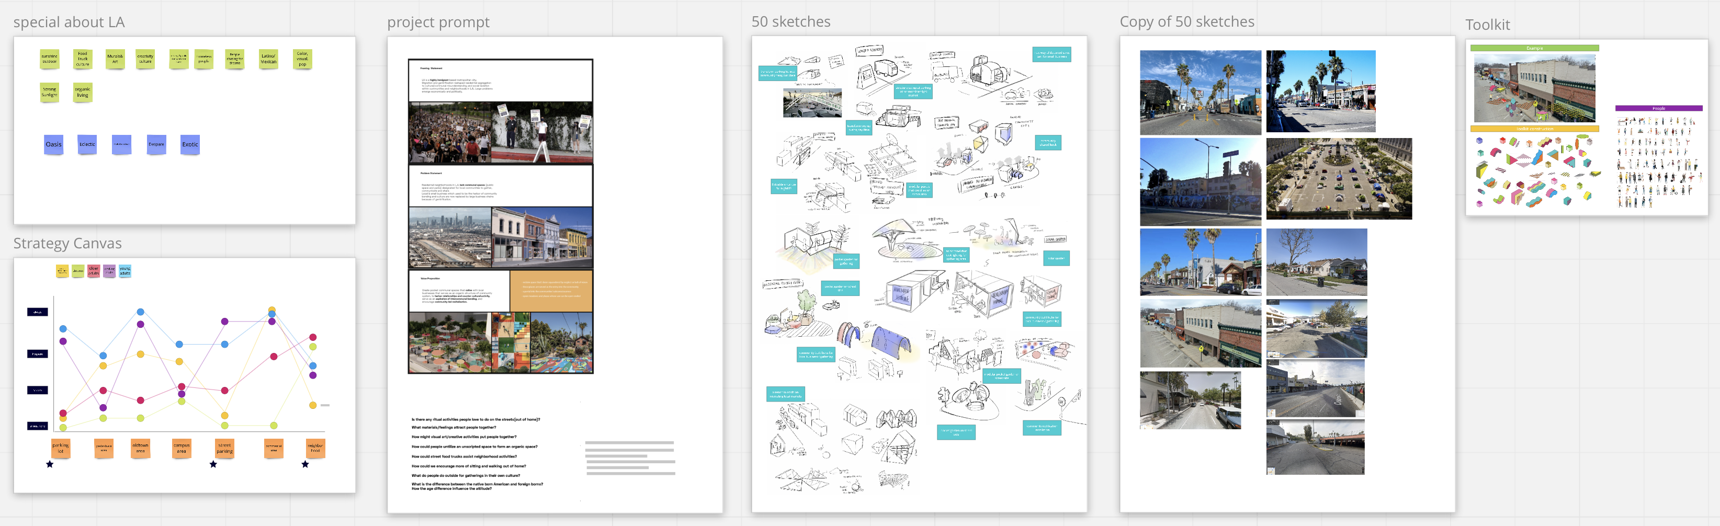Click the 'organic living' sticky note
This screenshot has height=526, width=1720.
click(x=82, y=92)
